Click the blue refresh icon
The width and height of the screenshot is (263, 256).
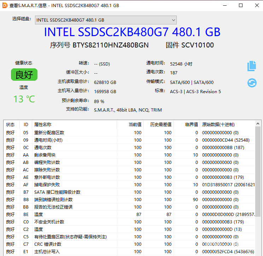[252, 83]
